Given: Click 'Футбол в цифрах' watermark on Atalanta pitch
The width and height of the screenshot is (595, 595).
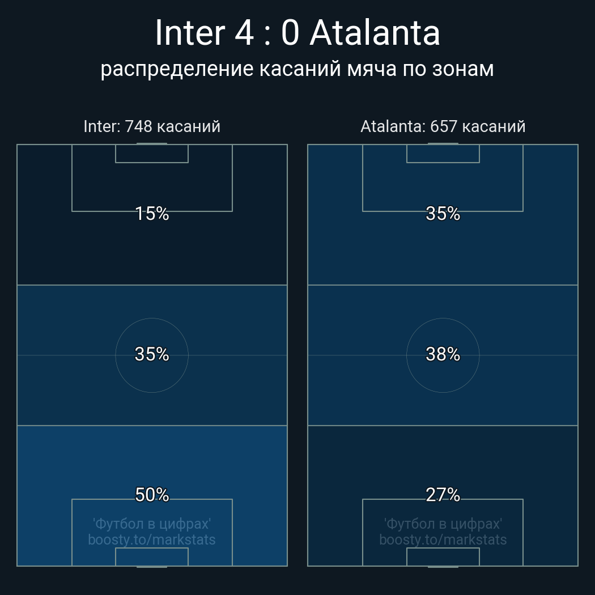Looking at the screenshot, I should (443, 524).
